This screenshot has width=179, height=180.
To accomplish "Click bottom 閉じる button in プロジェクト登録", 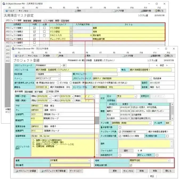I will coord(169,171).
